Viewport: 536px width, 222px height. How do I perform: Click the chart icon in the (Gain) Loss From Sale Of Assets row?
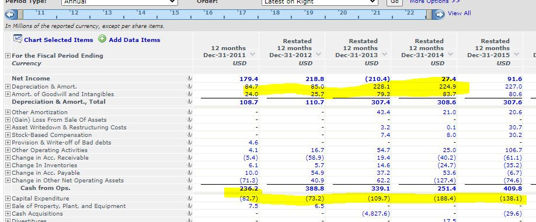(x=189, y=119)
